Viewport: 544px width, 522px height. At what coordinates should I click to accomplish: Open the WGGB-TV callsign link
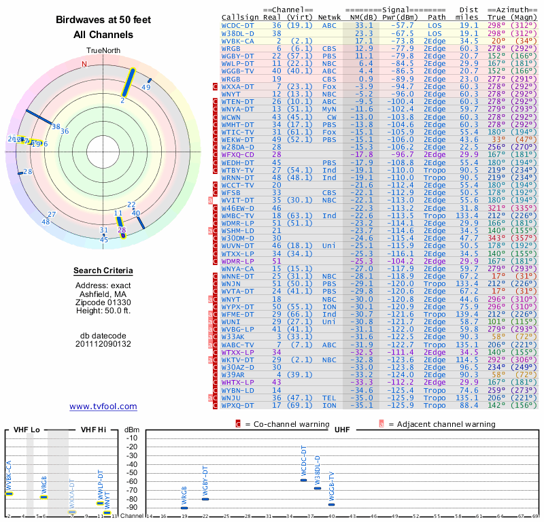point(238,70)
